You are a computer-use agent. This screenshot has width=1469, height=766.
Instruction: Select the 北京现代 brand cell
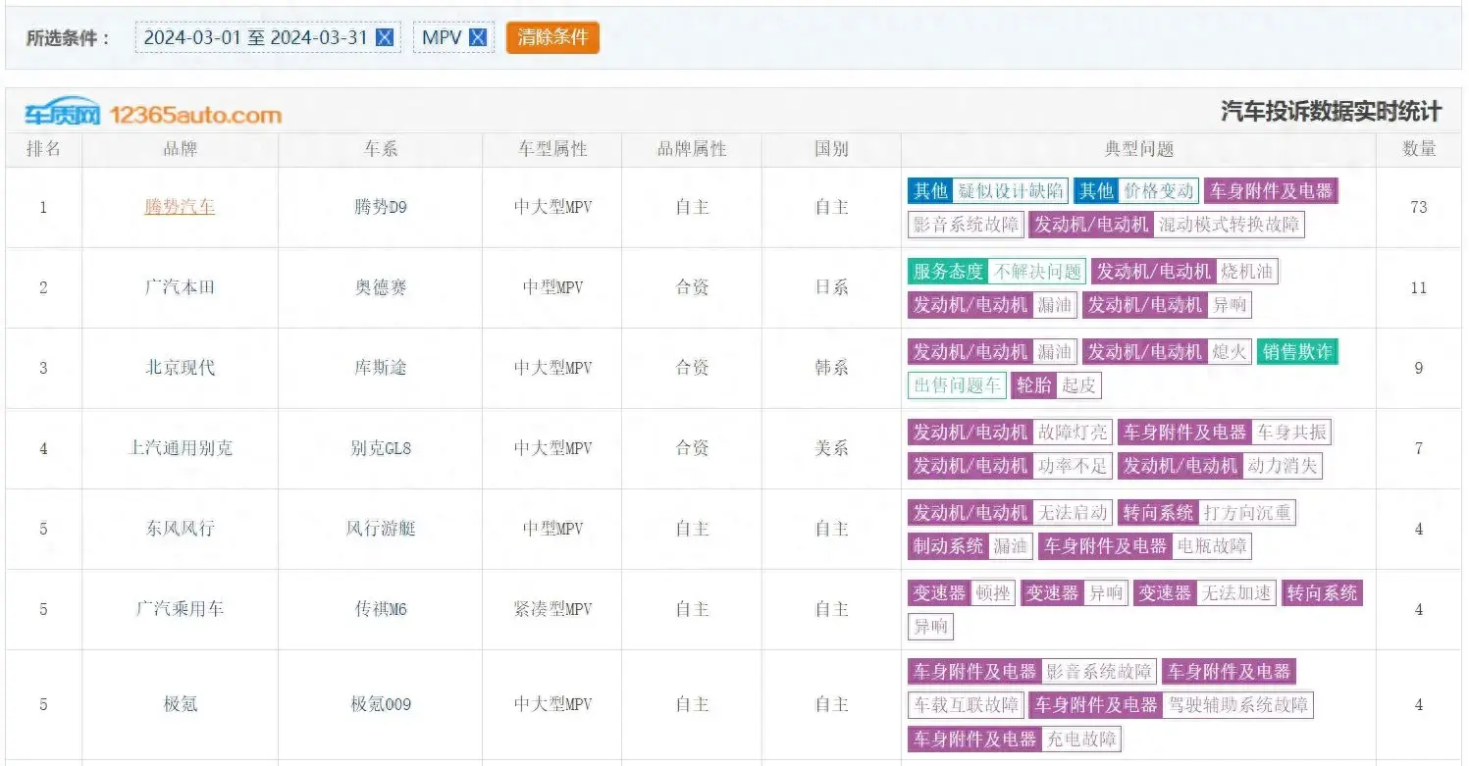pyautogui.click(x=180, y=368)
